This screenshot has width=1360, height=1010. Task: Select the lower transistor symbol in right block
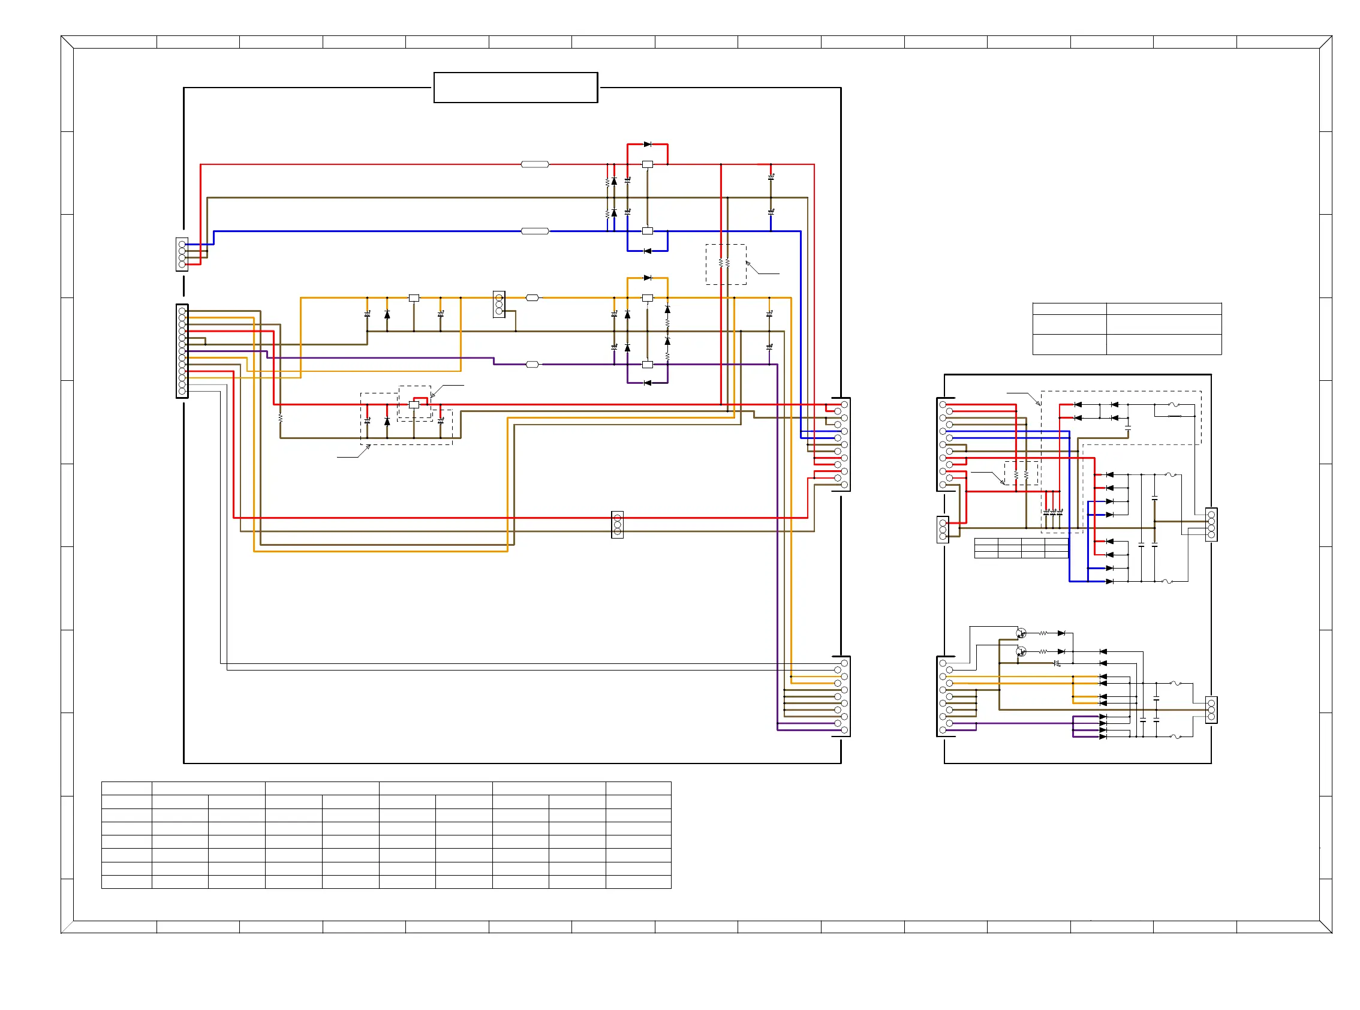tap(1021, 653)
